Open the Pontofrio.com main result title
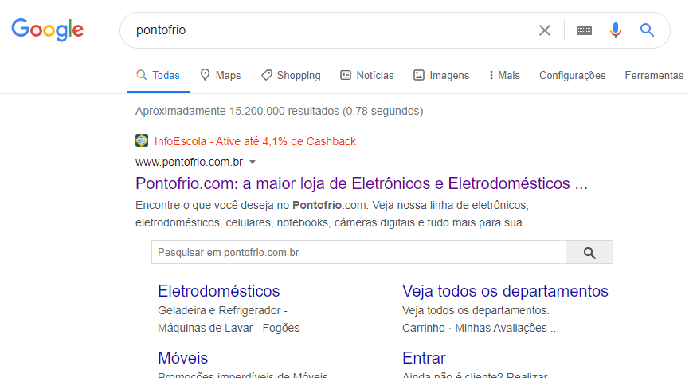689x378 pixels. [361, 183]
